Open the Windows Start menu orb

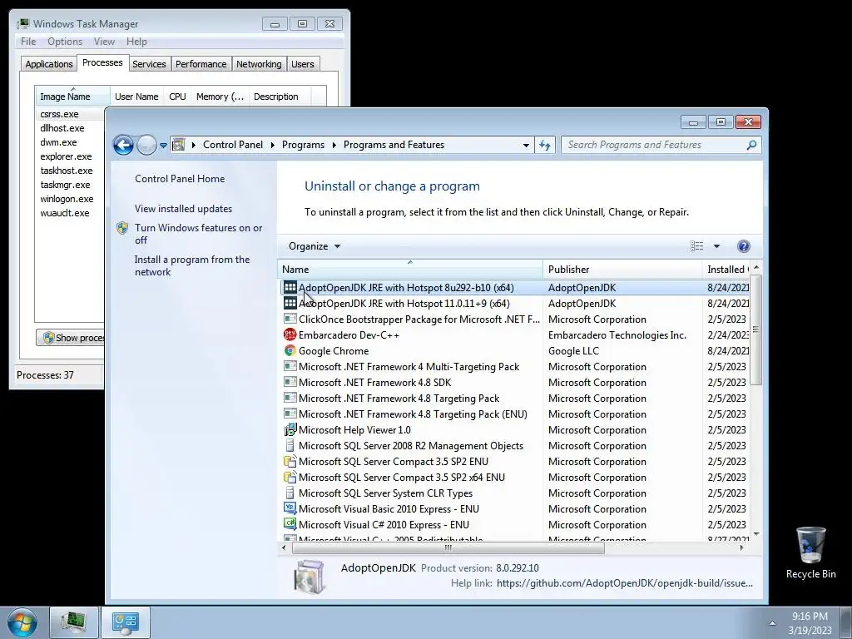click(22, 622)
